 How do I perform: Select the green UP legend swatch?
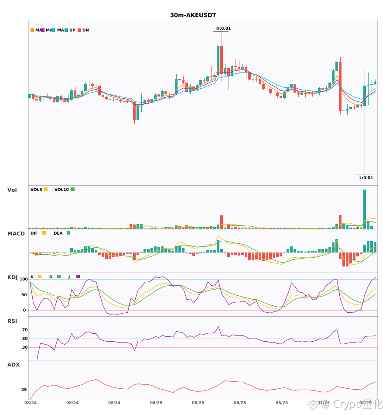coord(66,30)
